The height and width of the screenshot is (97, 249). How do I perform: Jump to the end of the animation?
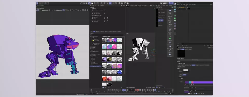click(x=120, y=90)
